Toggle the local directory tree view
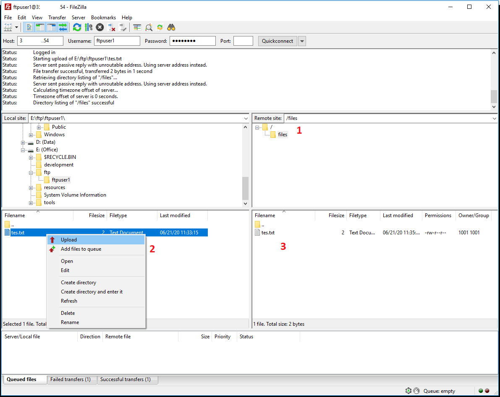Image resolution: width=500 pixels, height=397 pixels. [40, 27]
